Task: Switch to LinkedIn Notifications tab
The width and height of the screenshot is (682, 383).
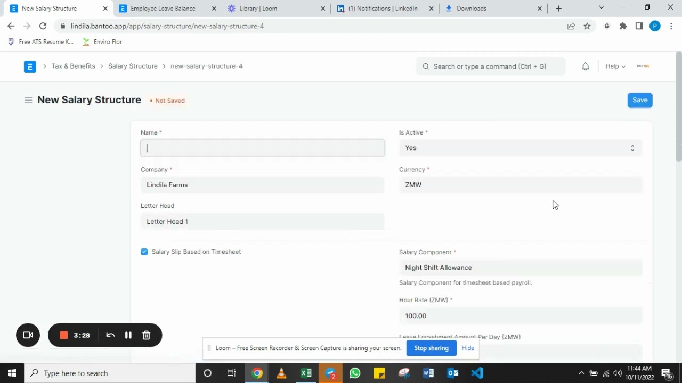Action: pyautogui.click(x=384, y=9)
